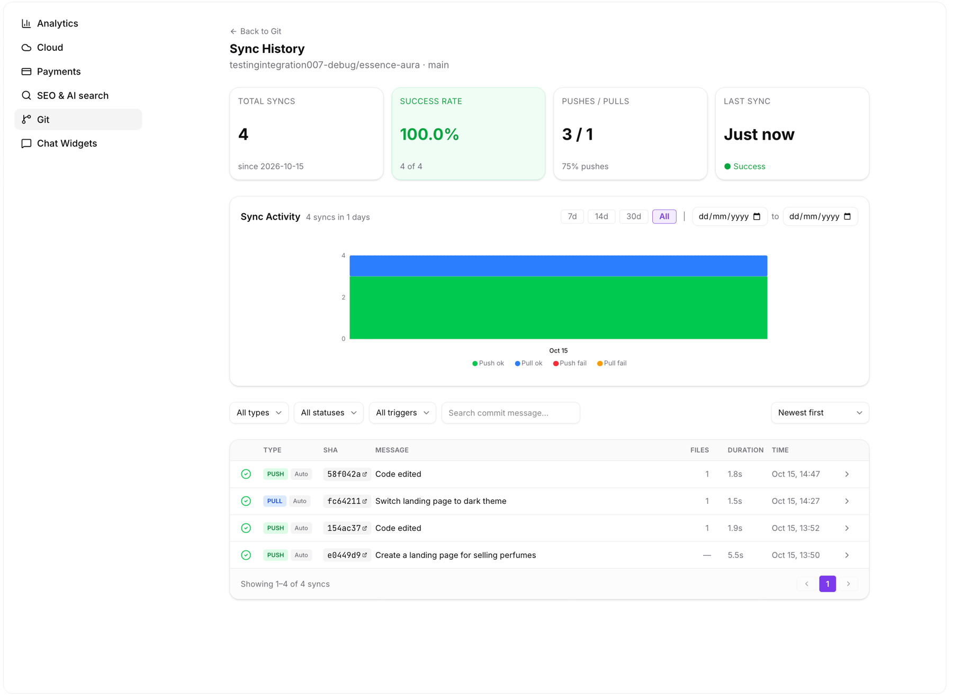The width and height of the screenshot is (953, 696).
Task: Go to previous page arrow in pagination
Action: 806,584
